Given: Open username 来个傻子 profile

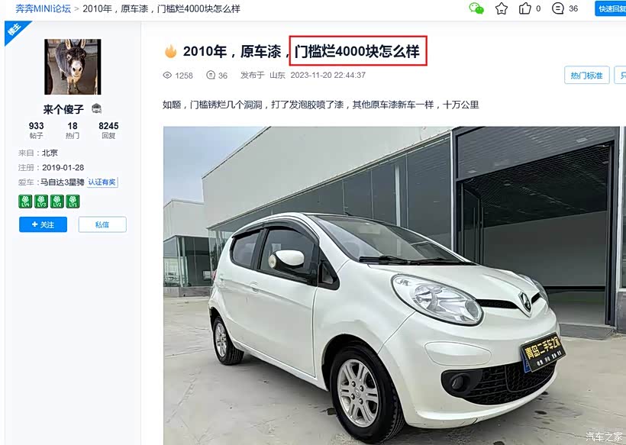Looking at the screenshot, I should click(63, 109).
